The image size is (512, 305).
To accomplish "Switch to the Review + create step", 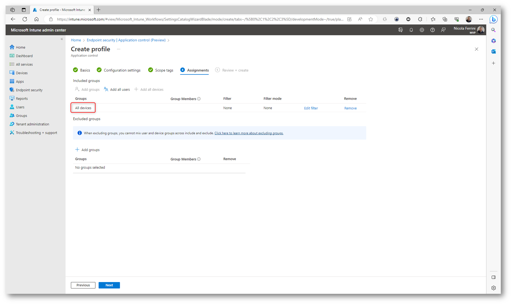I will (232, 70).
